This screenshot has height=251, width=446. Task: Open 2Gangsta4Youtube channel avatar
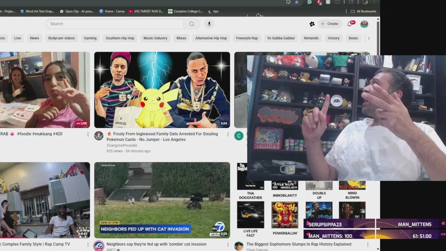[x=99, y=136]
